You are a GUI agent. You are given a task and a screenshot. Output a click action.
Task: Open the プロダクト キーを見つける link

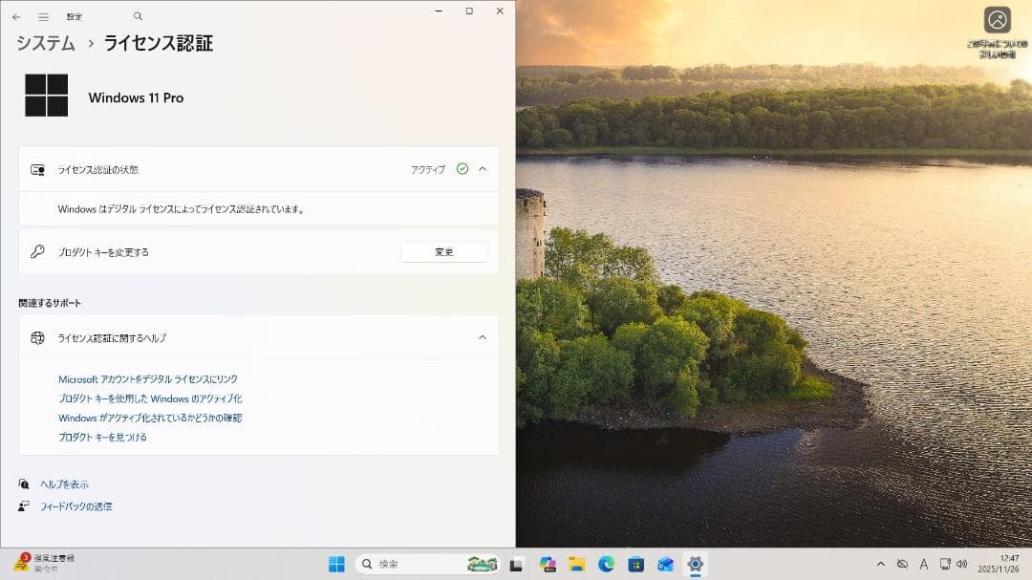tap(102, 437)
